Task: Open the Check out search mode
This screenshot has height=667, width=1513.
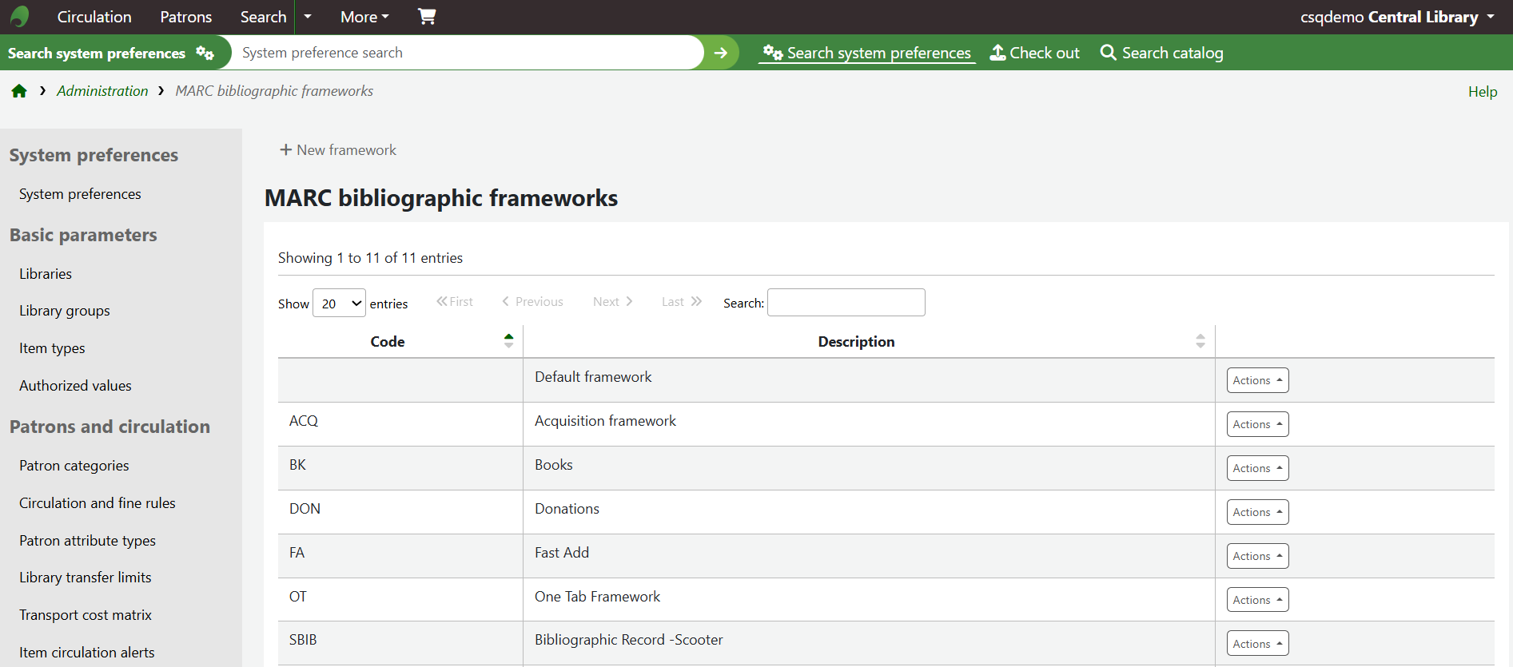Action: click(x=1035, y=53)
